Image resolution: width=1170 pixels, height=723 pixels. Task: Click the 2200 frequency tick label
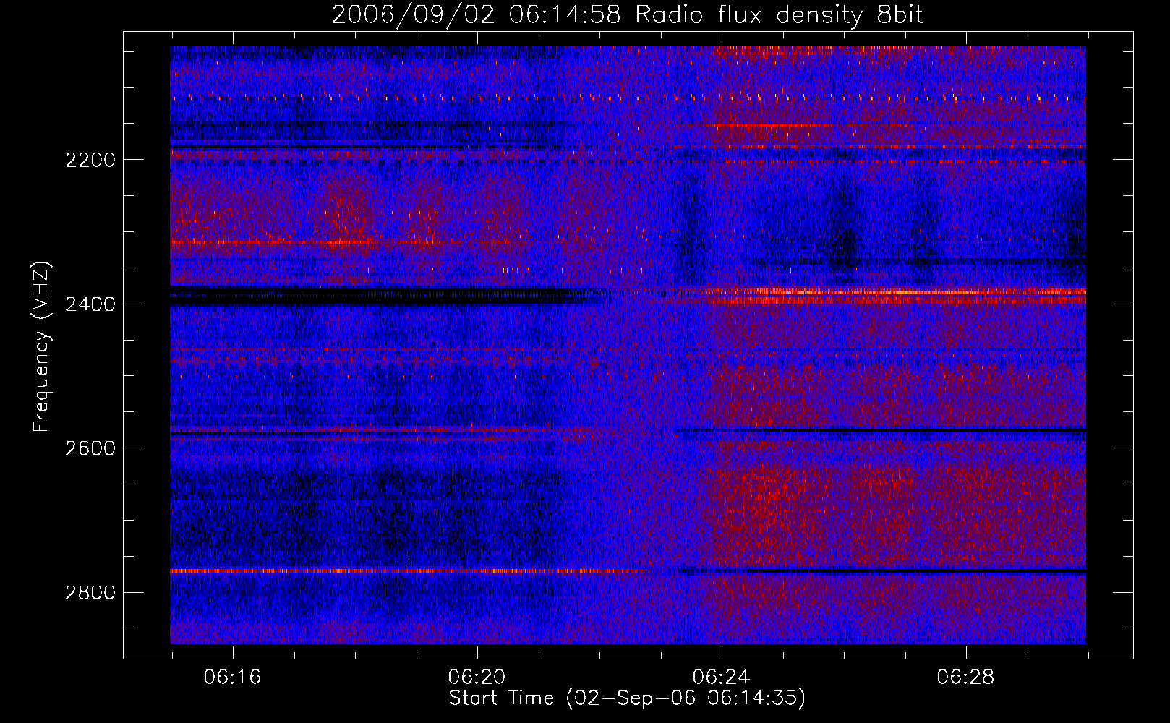point(90,160)
